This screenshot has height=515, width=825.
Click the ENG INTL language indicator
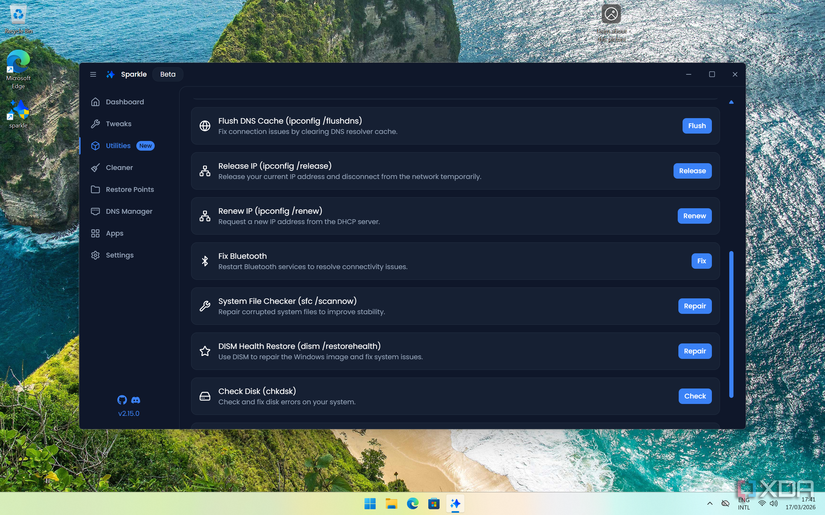743,503
